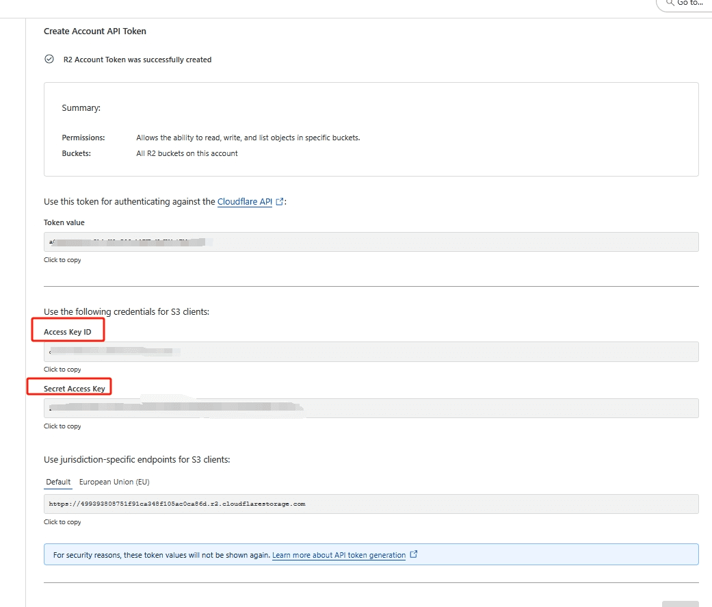Click the Access Key ID value field
This screenshot has width=712, height=607.
pos(371,352)
